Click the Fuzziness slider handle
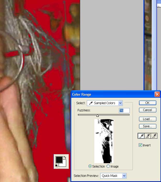Screen dimensions: 161x182 click(x=97, y=115)
